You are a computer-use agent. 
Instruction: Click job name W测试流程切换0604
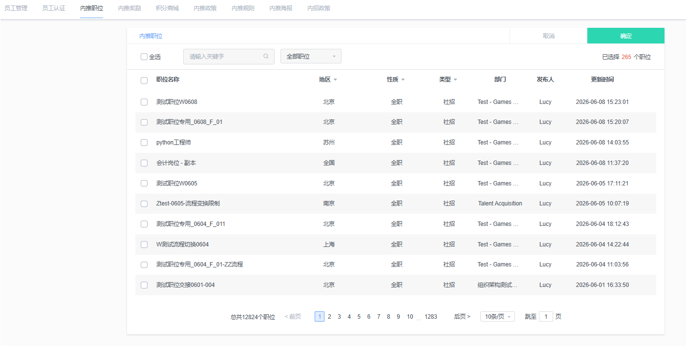tap(182, 244)
